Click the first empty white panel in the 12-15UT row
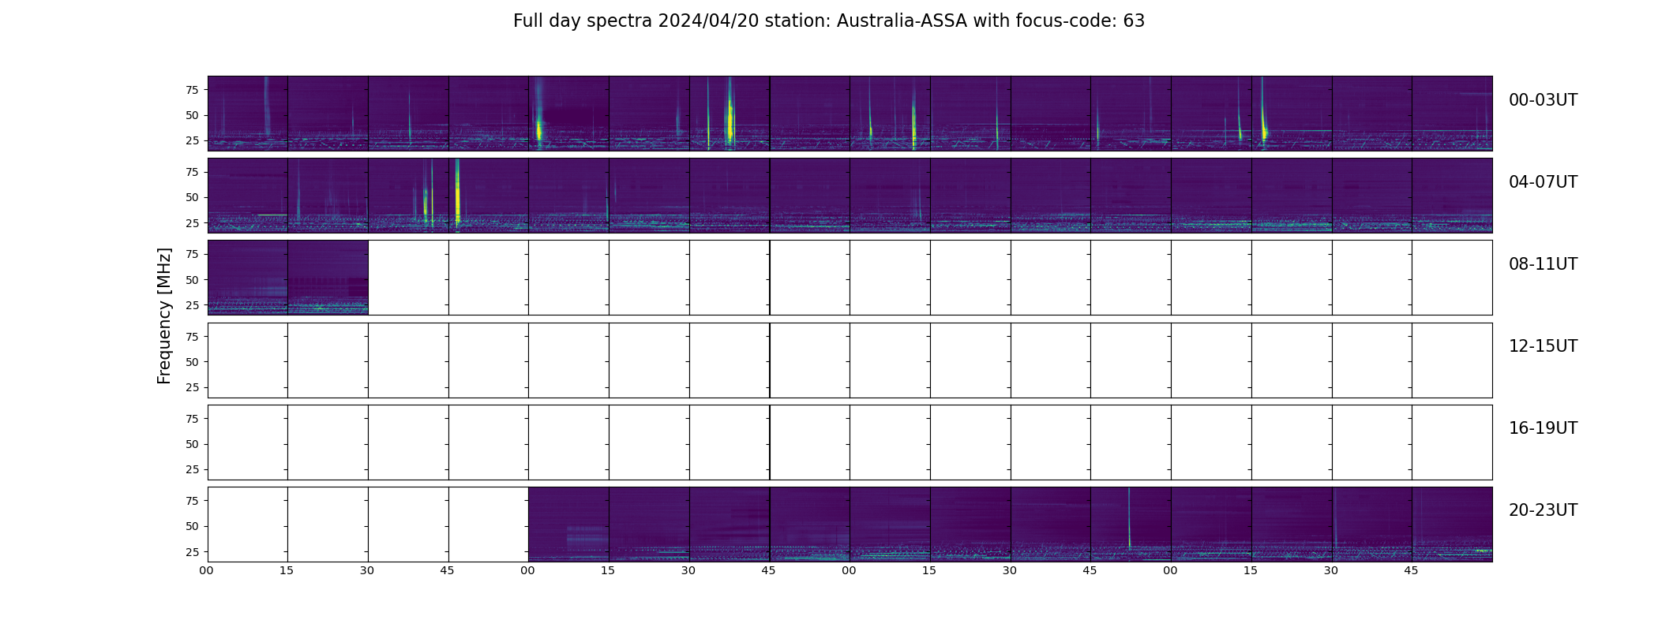Screen dimensions: 1658x631 tap(248, 360)
